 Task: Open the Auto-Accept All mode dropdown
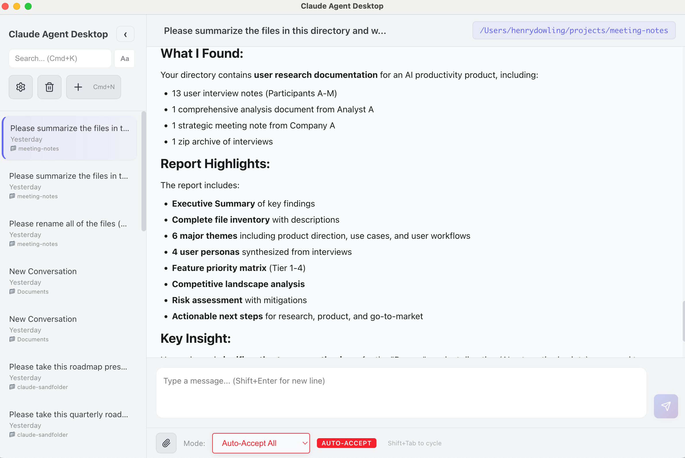coord(261,443)
